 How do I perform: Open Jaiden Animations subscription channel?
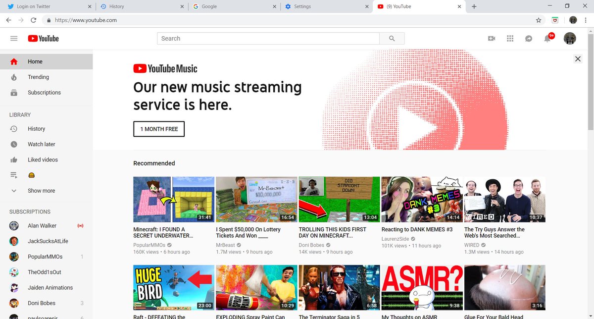point(46,287)
